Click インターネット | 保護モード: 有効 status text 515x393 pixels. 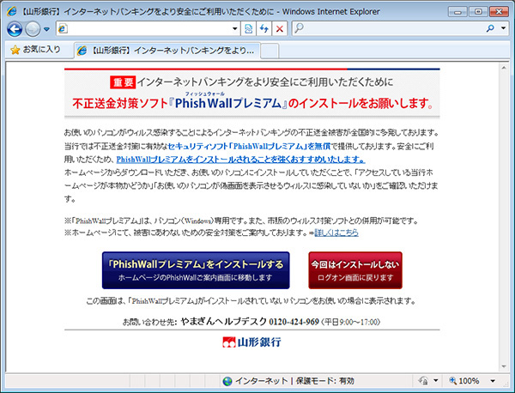coord(294,381)
